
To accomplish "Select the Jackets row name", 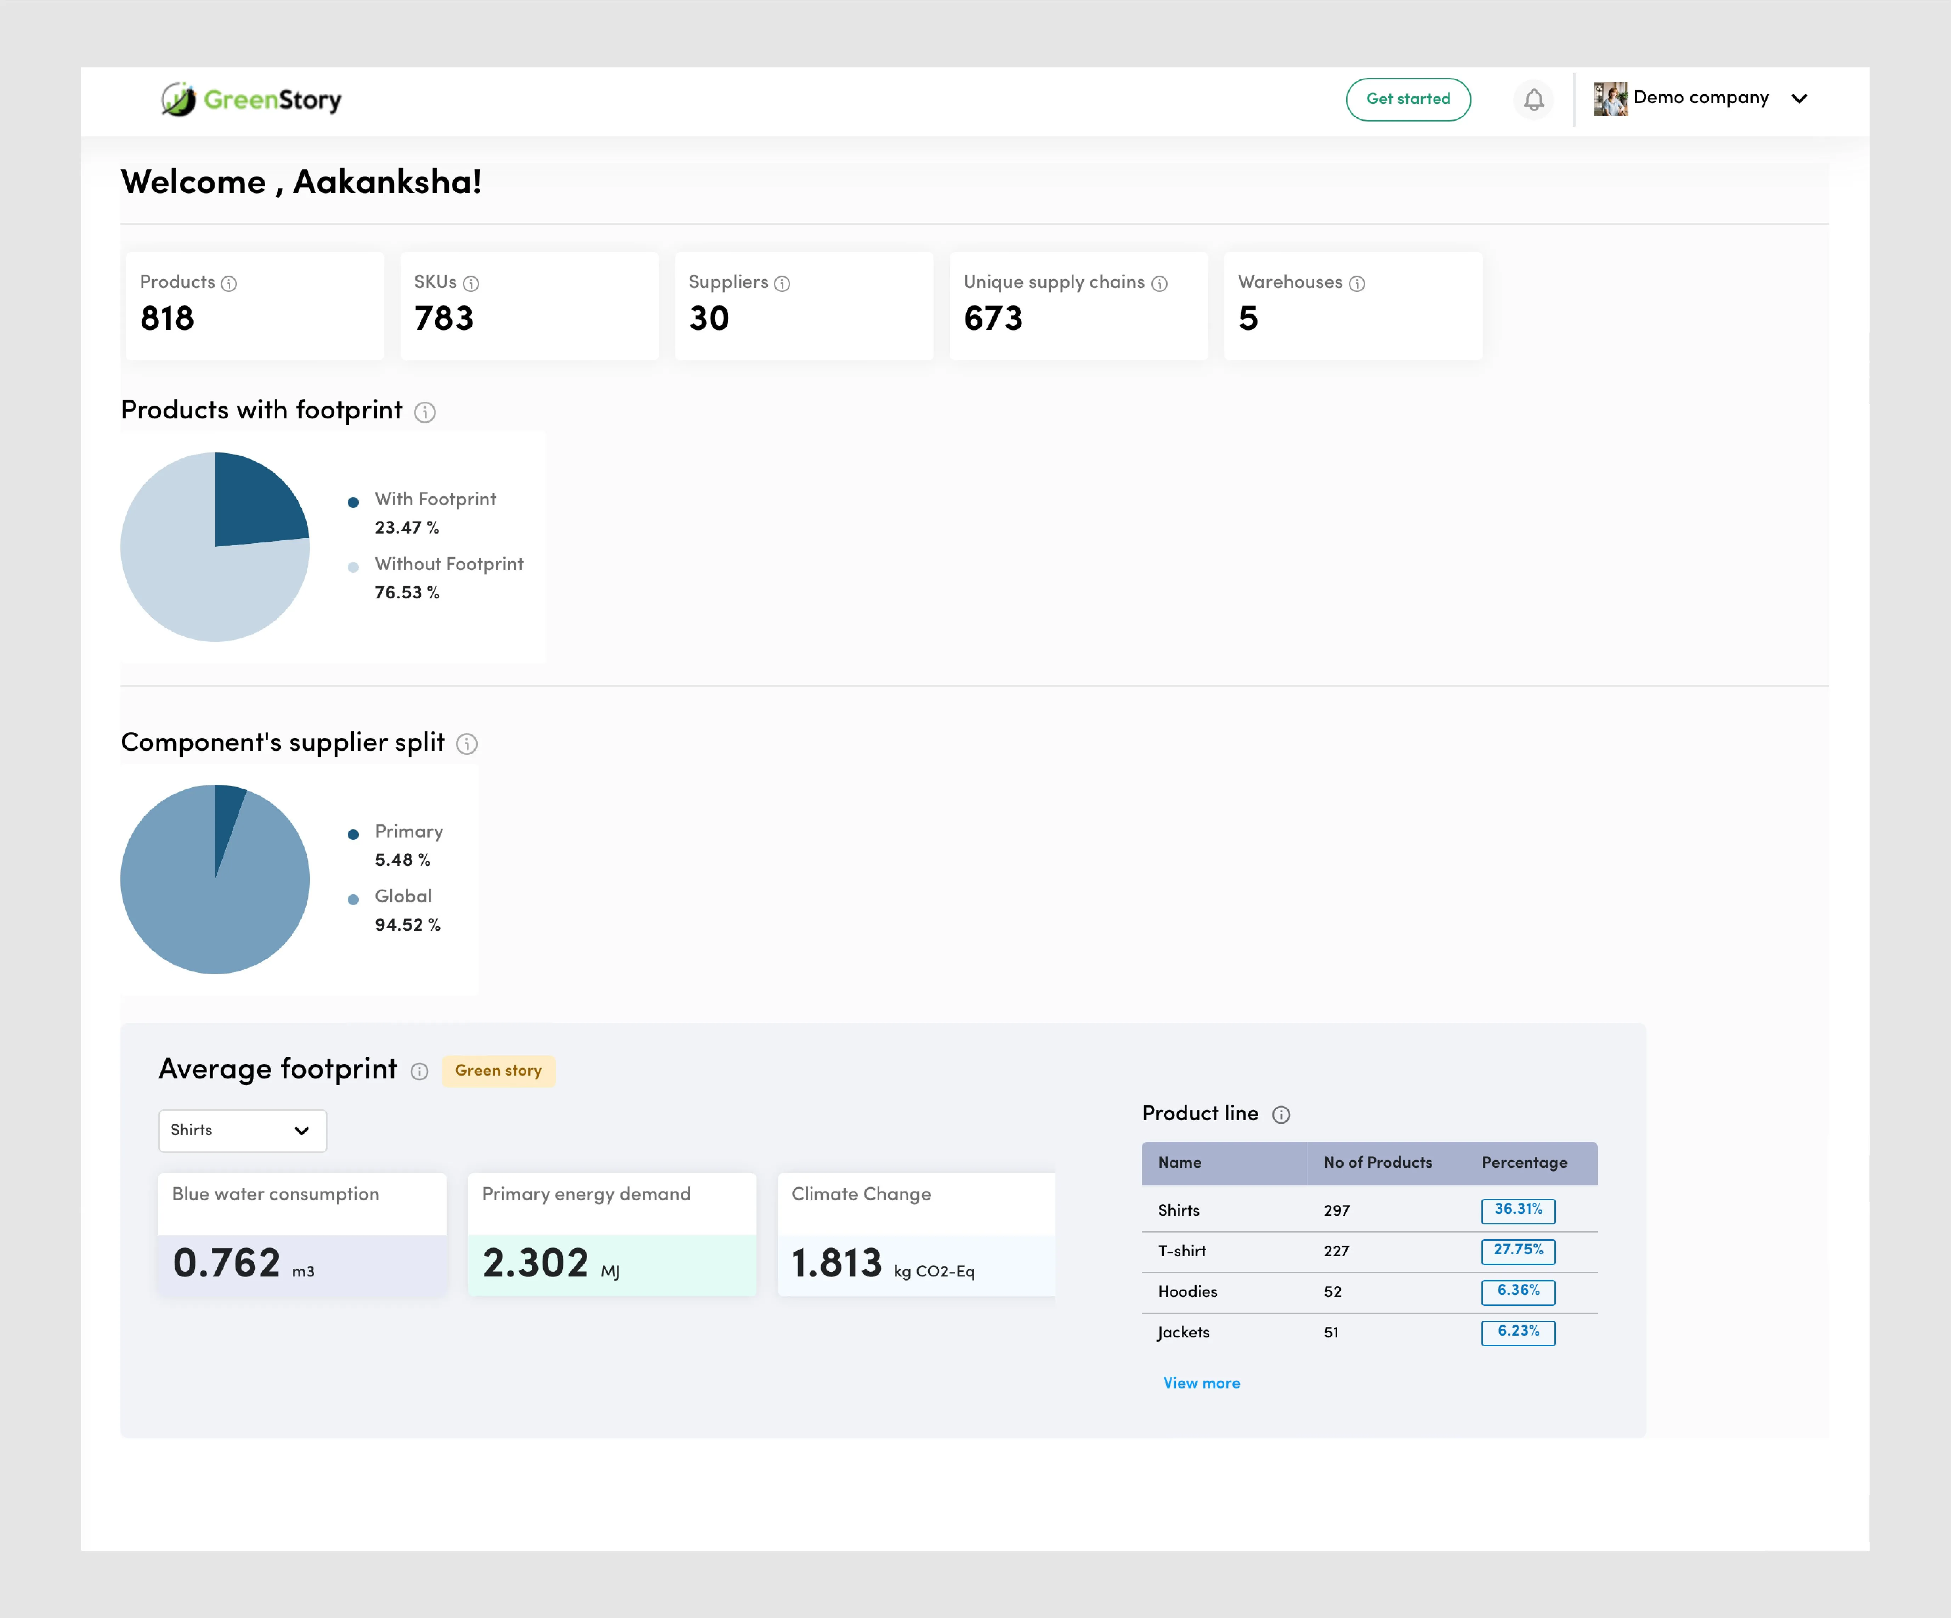I will coord(1184,1333).
